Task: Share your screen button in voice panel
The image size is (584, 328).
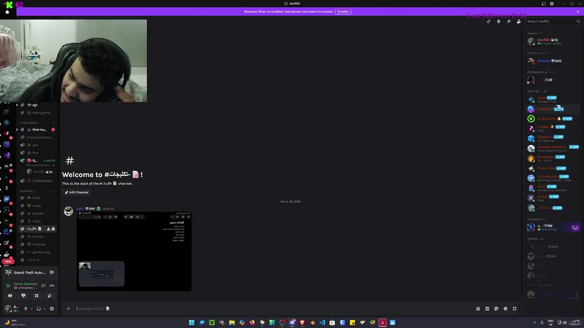Action: pyautogui.click(x=23, y=296)
